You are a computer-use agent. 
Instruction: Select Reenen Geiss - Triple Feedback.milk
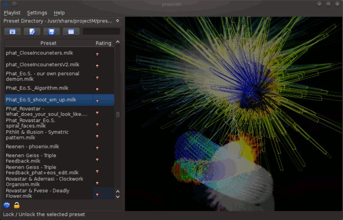tap(49, 158)
